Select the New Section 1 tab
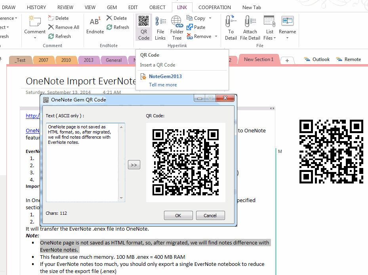The width and height of the screenshot is (368, 275). click(x=259, y=59)
